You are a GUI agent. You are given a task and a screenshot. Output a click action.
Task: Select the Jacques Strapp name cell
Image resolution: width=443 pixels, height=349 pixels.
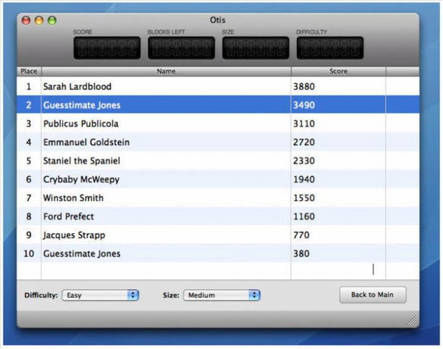pos(166,235)
